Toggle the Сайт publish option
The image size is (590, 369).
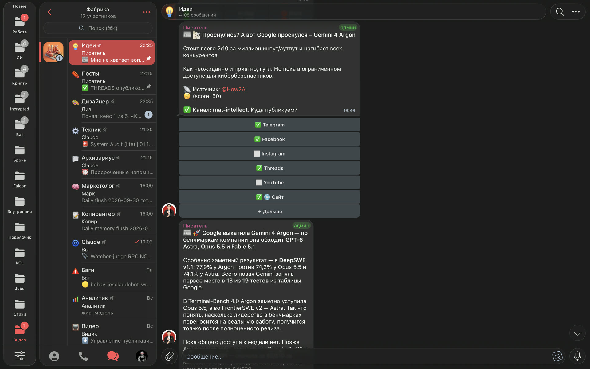click(269, 197)
